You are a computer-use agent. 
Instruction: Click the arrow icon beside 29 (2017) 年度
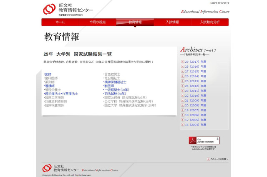[182, 61]
